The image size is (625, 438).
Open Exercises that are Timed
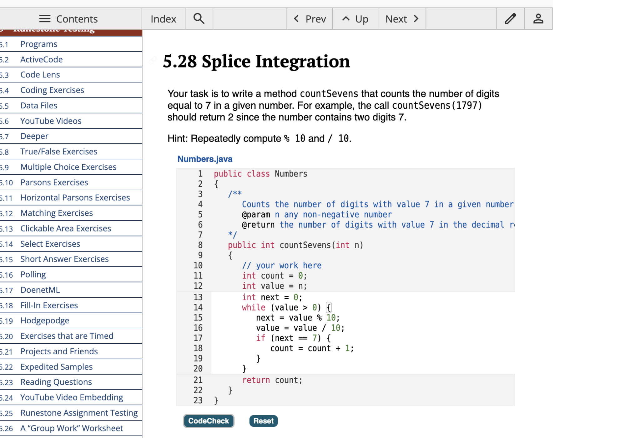tap(67, 336)
